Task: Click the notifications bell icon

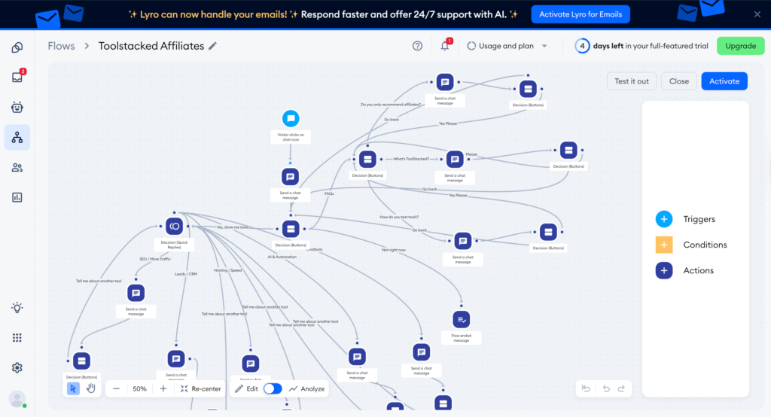Action: click(x=444, y=46)
